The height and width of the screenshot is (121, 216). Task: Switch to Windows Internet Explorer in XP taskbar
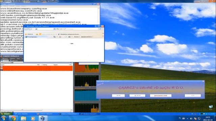(x=89, y=114)
